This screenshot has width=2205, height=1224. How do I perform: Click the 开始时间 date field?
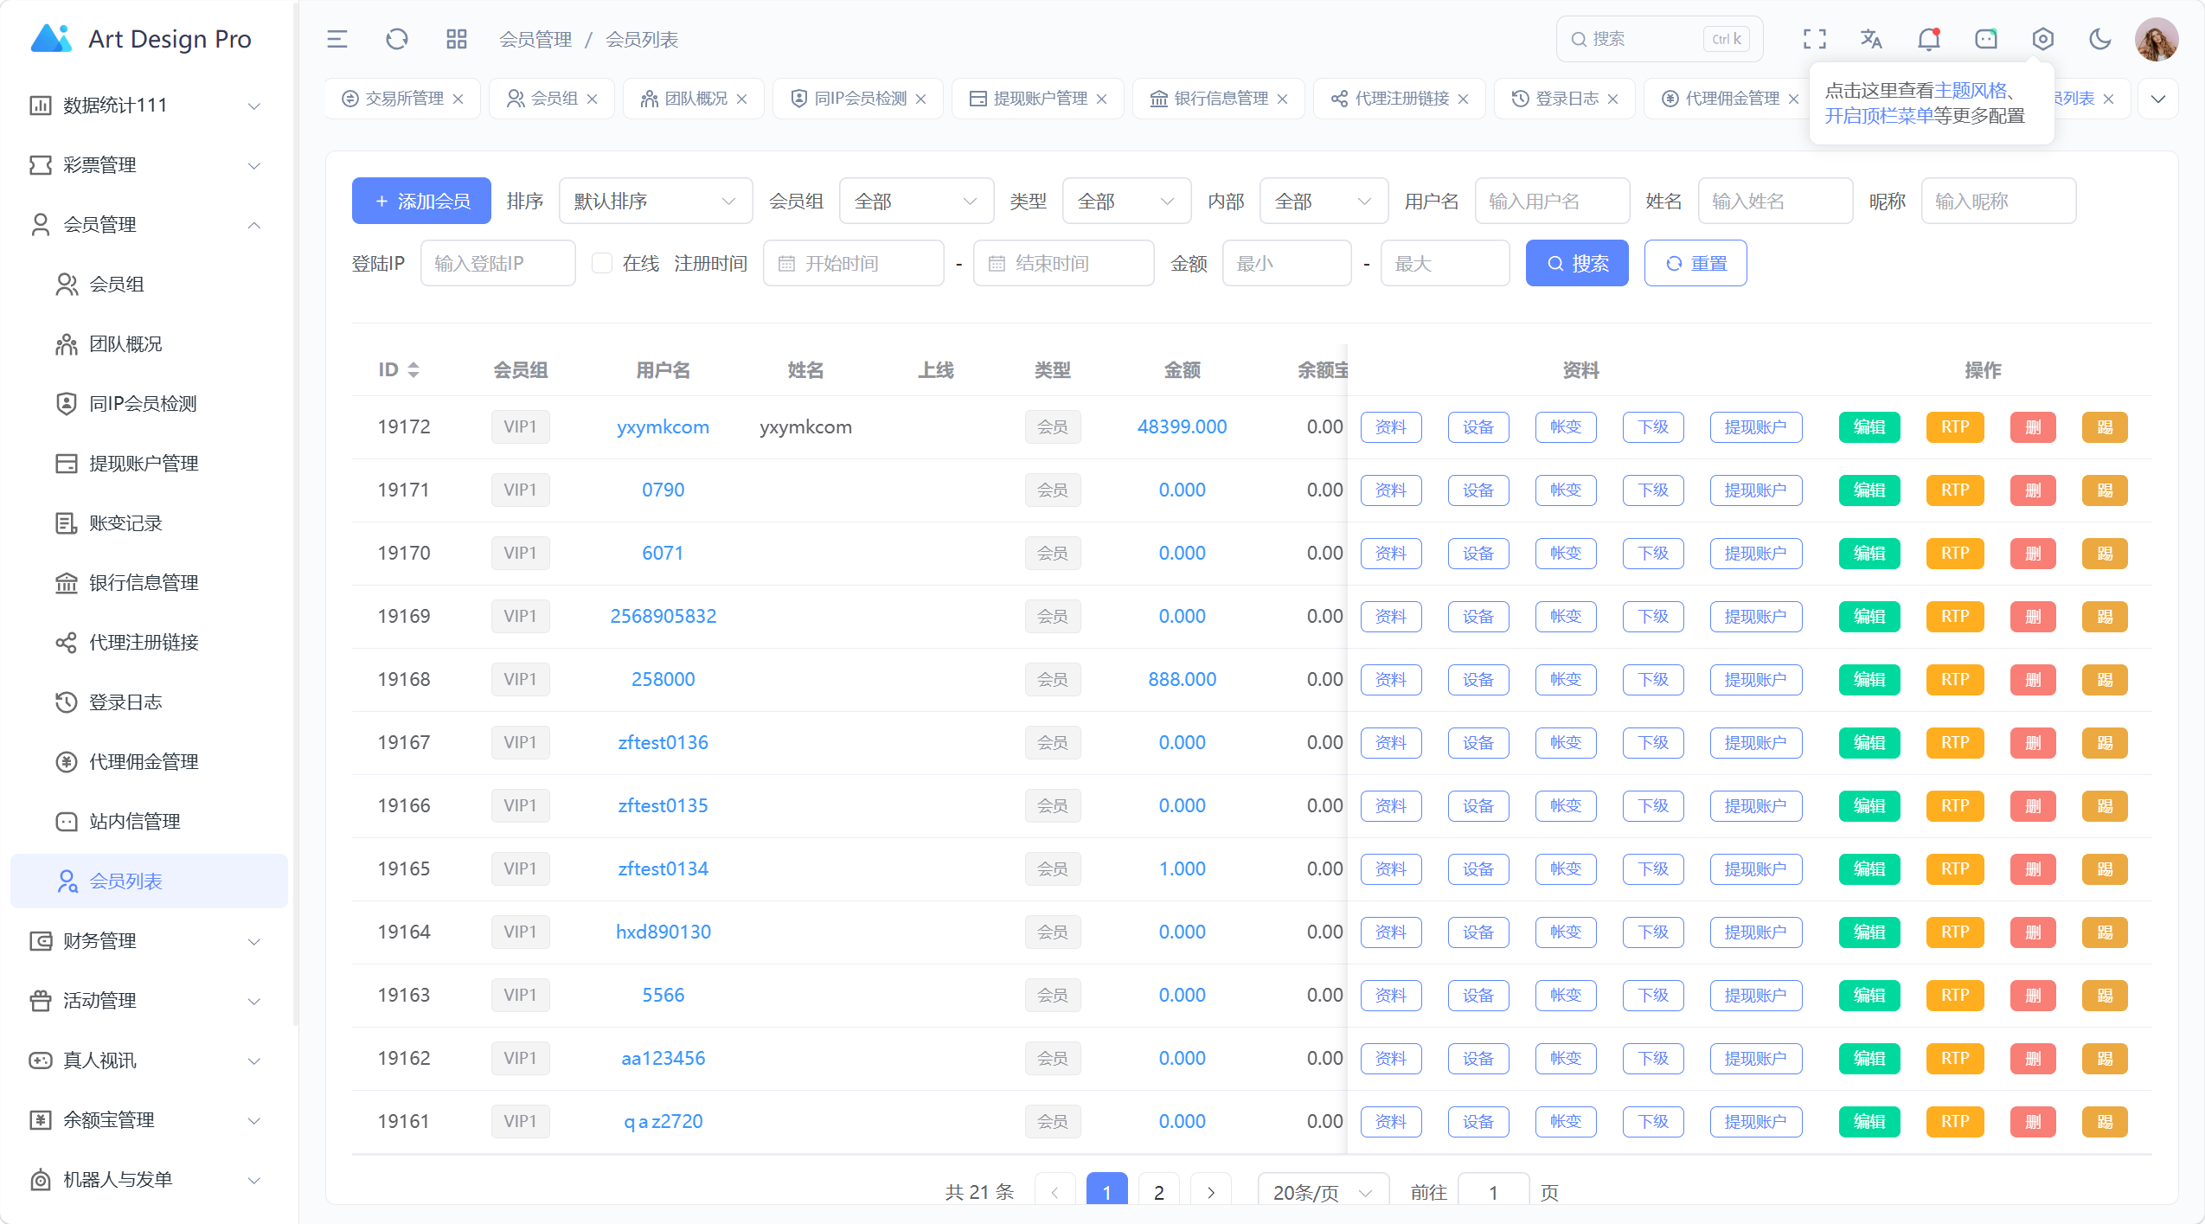[853, 263]
